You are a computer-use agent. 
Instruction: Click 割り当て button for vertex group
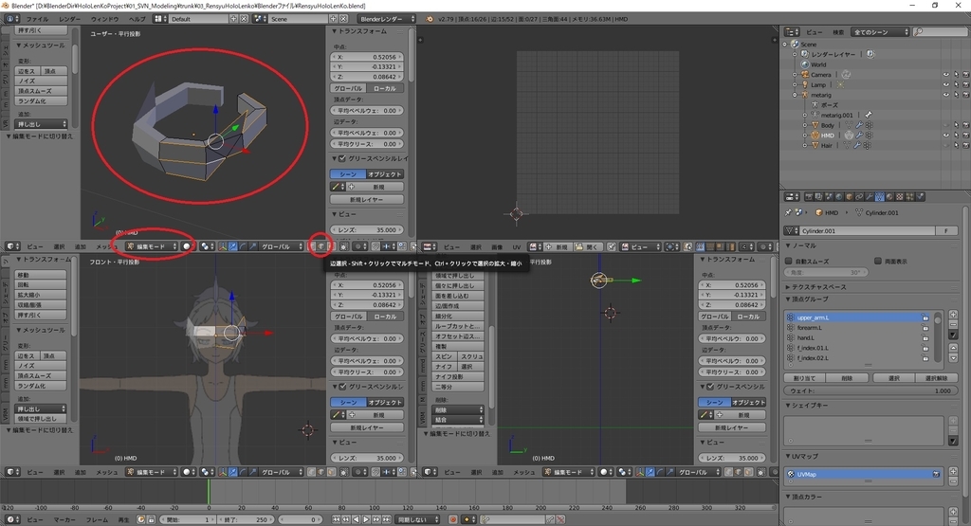(804, 378)
